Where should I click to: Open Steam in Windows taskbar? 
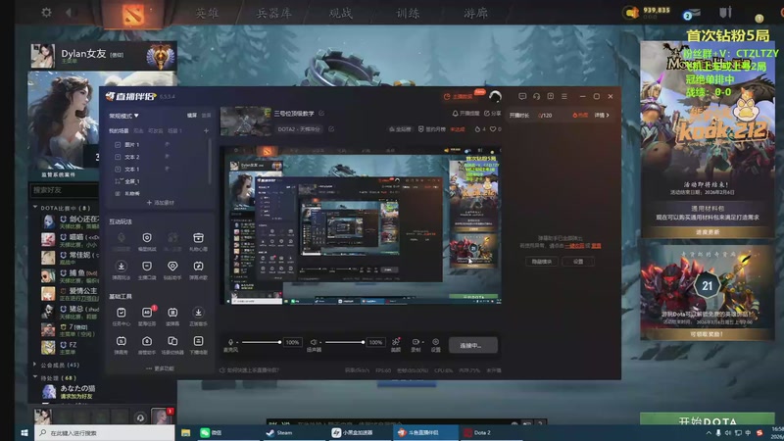click(x=280, y=432)
